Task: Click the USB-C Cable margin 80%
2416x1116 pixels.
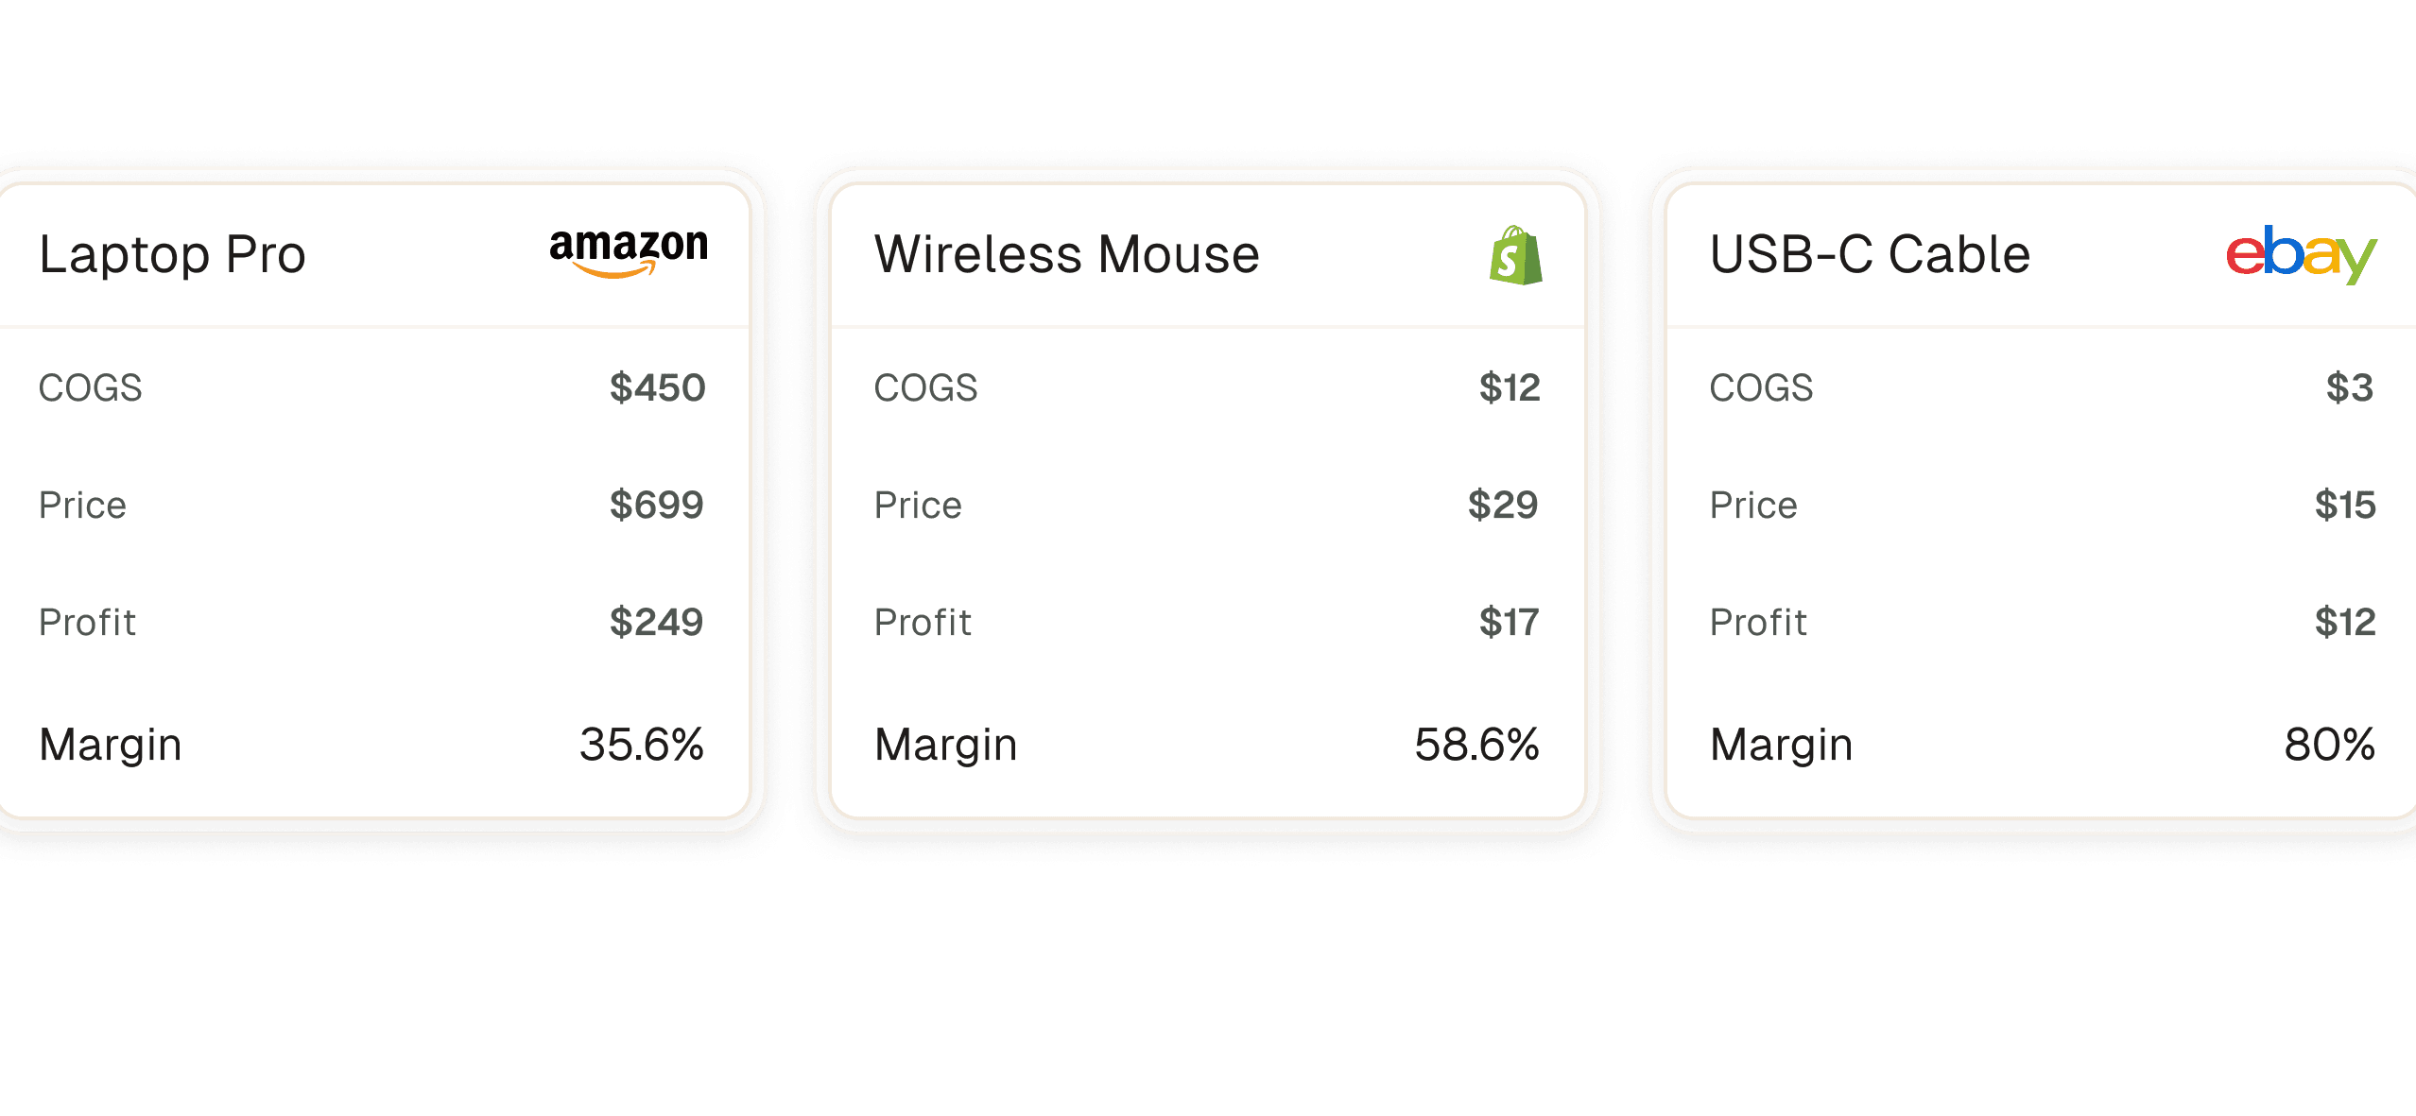Action: (2329, 745)
